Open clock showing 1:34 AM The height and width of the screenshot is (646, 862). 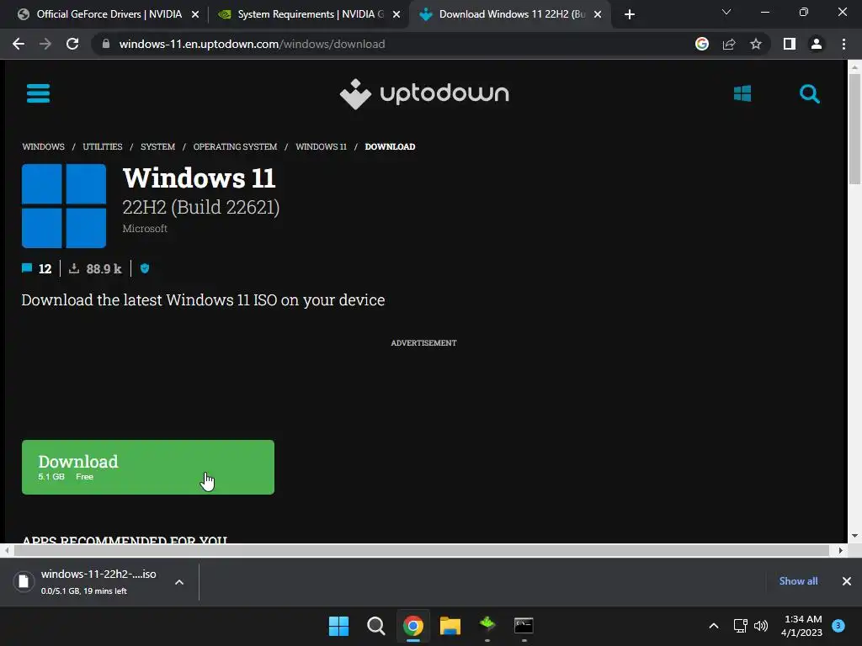coord(802,626)
